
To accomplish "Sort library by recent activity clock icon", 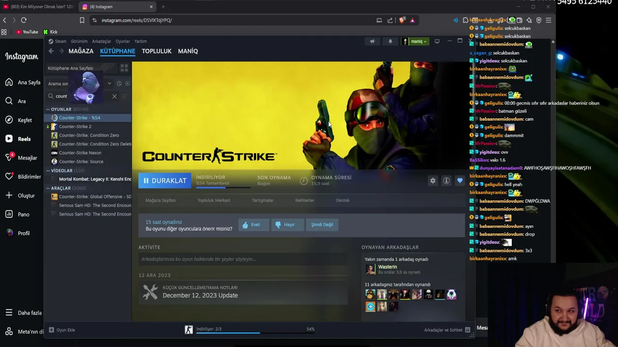I will 119,83.
